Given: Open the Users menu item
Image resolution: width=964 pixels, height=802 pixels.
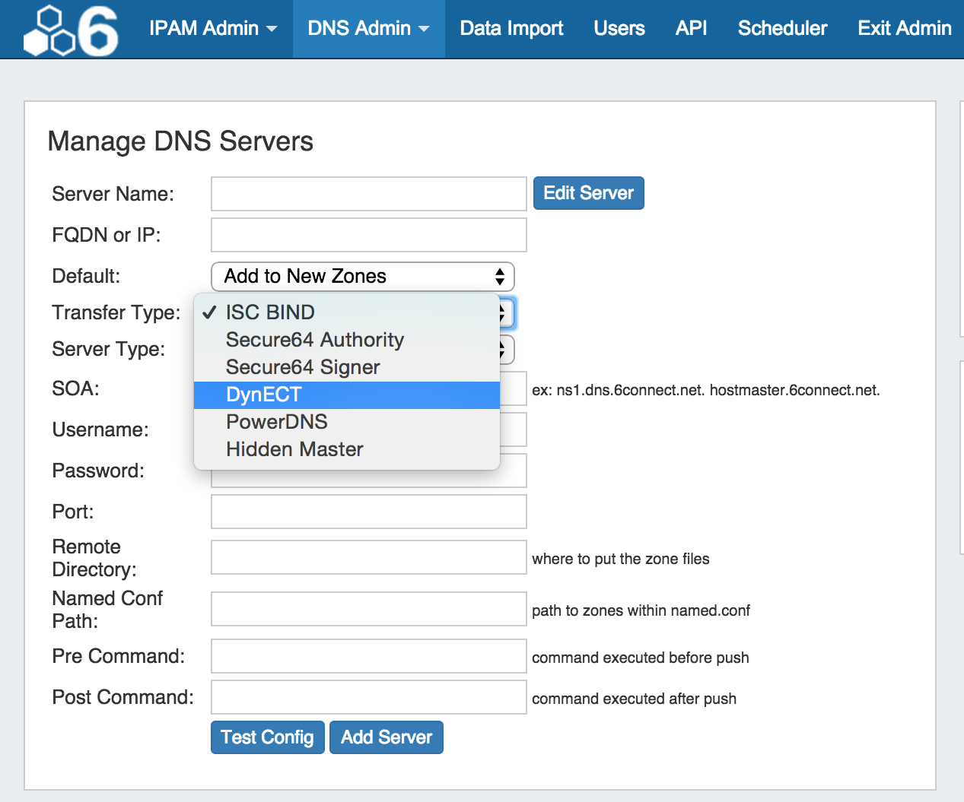Looking at the screenshot, I should point(619,29).
